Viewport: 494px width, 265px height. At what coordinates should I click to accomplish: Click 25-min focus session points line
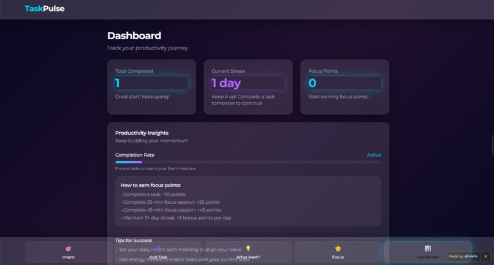tap(170, 202)
